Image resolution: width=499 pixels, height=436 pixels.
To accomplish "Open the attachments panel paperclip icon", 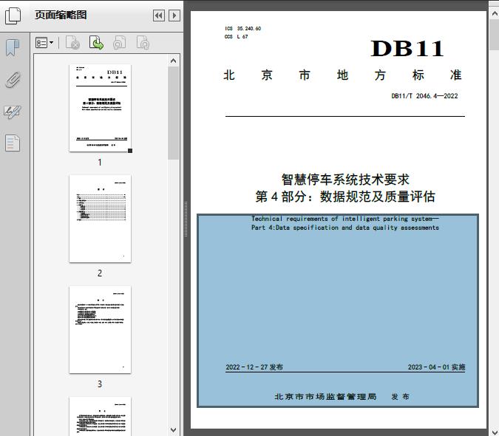I will click(13, 80).
